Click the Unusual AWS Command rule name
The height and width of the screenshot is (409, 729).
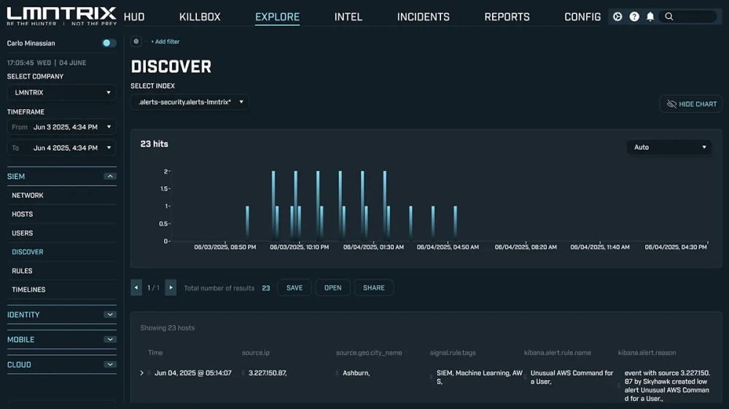(x=572, y=377)
